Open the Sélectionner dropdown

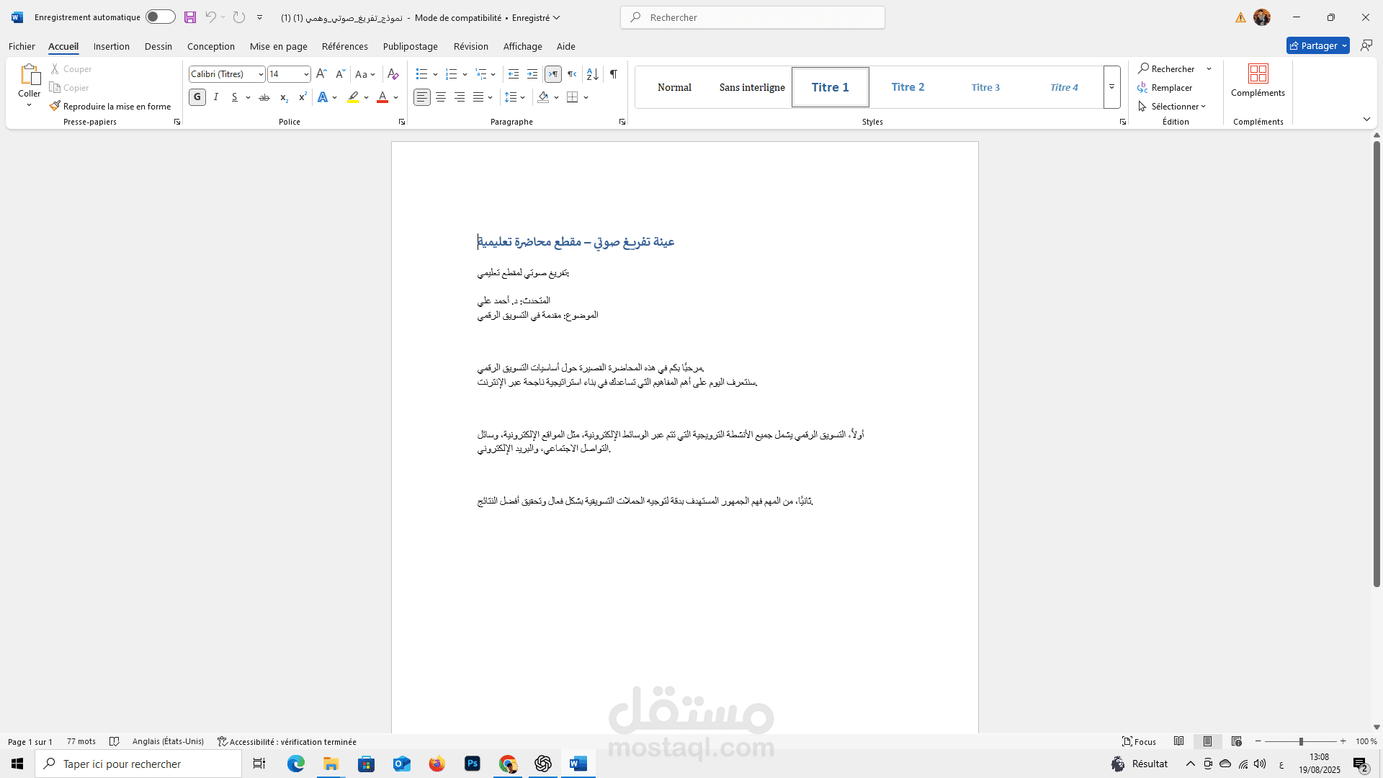[1172, 107]
